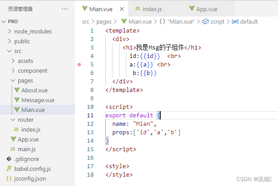Click Vue icon beside About.vue
Screen dimensions: 278x186
point(17,90)
